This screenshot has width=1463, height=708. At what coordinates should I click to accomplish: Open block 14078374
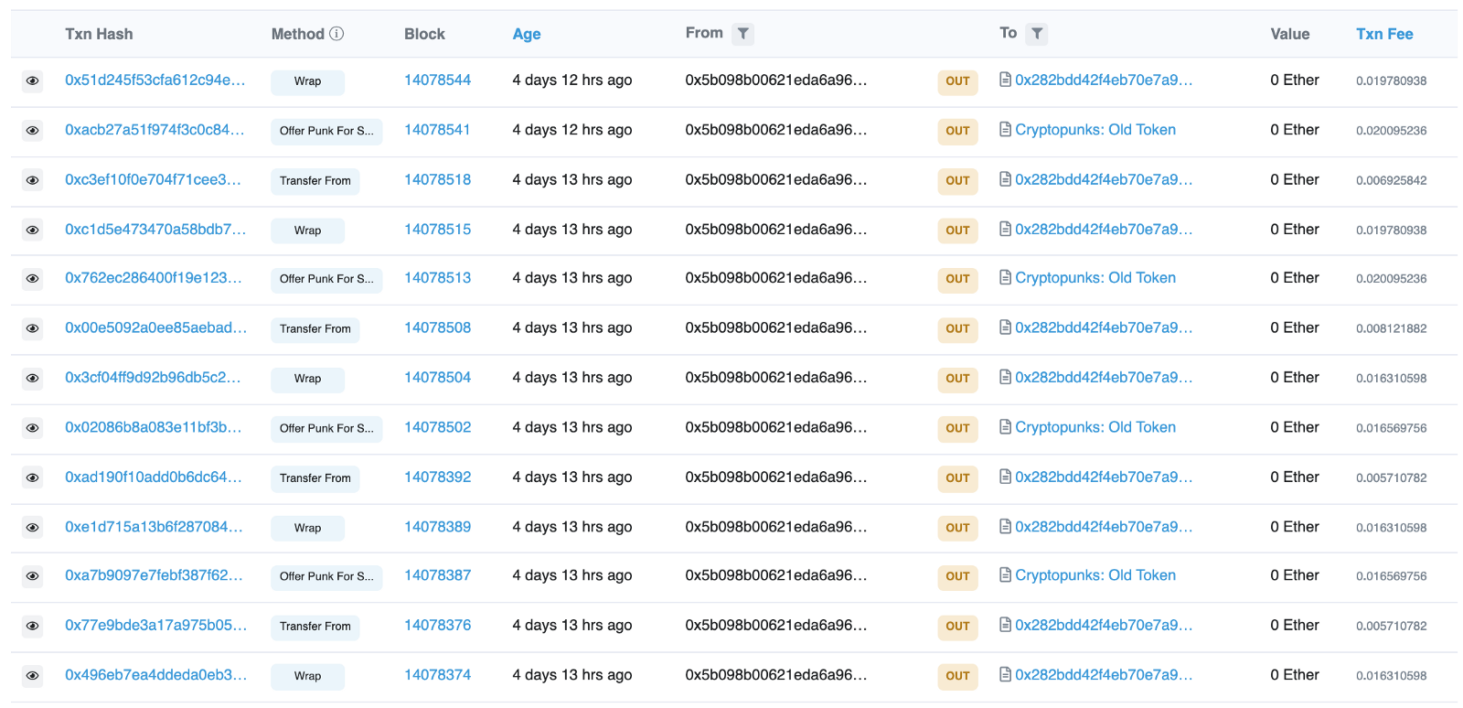coord(437,674)
